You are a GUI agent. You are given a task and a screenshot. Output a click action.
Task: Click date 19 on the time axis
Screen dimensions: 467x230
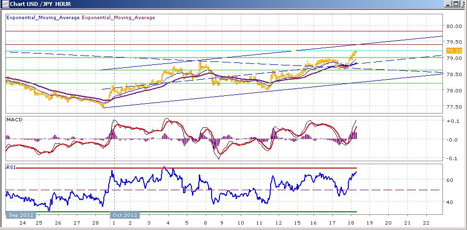pos(369,223)
